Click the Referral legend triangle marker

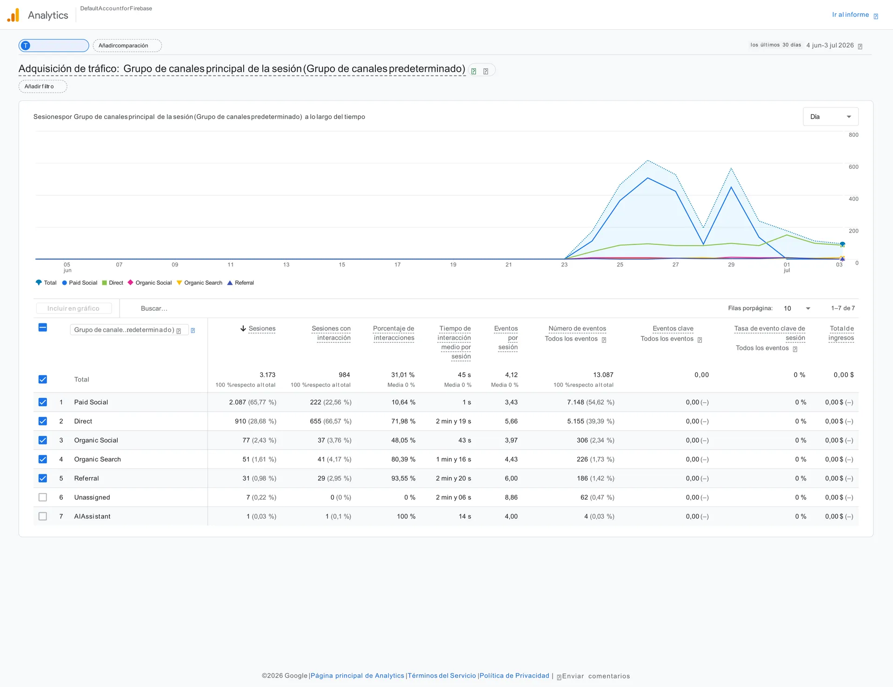pos(230,283)
